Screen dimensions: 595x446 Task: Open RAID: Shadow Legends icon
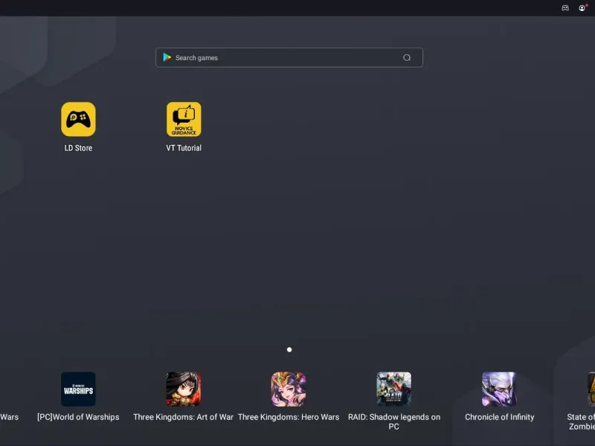(394, 389)
